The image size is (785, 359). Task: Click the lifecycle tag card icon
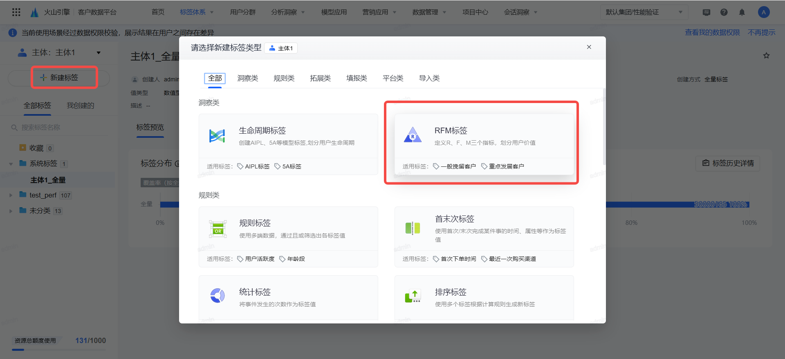point(217,136)
